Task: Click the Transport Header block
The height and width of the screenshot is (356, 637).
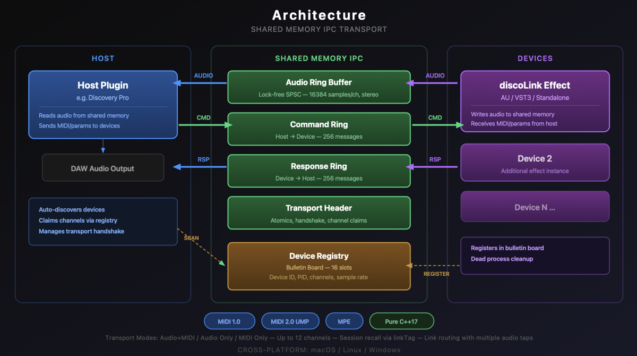Action: coord(318,213)
